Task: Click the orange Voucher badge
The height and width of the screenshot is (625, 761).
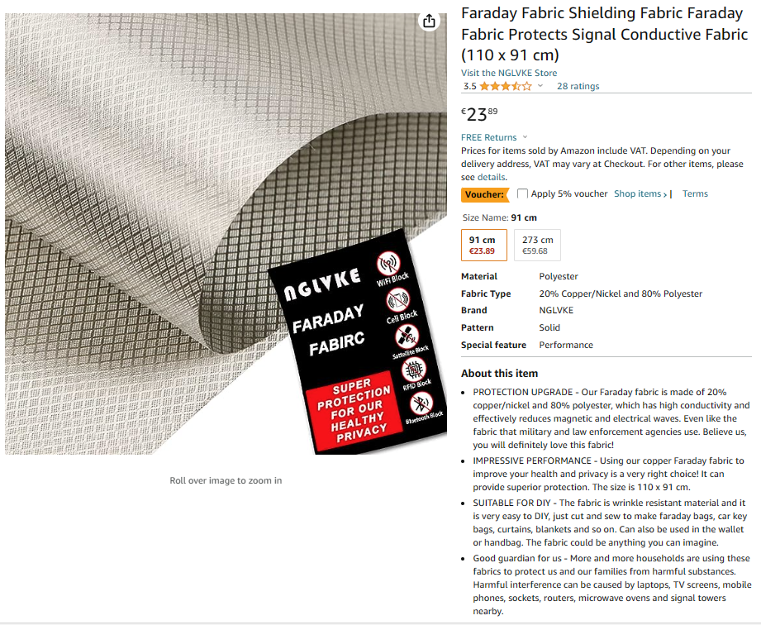Action: [485, 194]
